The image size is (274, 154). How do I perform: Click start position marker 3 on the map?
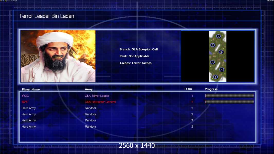(x=212, y=62)
